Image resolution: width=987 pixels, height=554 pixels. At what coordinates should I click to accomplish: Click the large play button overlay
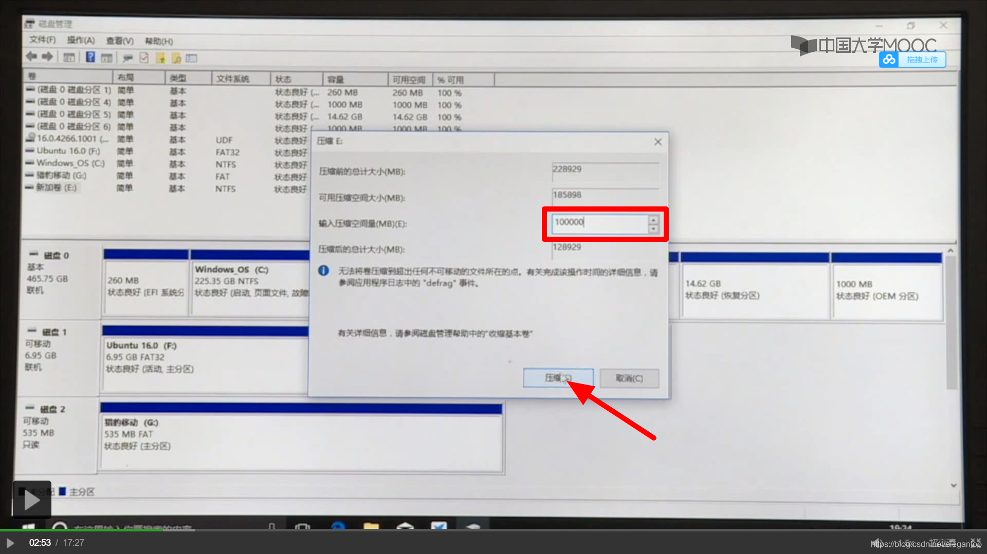(32, 500)
